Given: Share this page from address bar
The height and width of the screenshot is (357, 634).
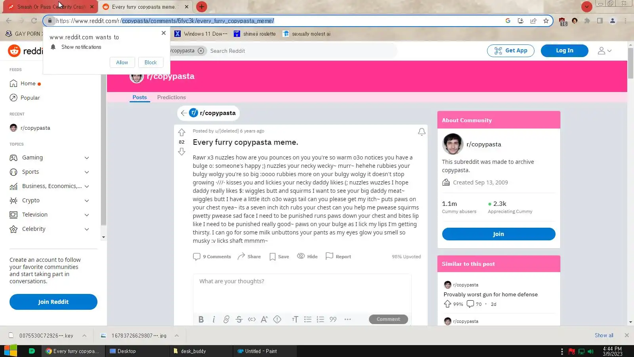Looking at the screenshot, I should [x=533, y=21].
